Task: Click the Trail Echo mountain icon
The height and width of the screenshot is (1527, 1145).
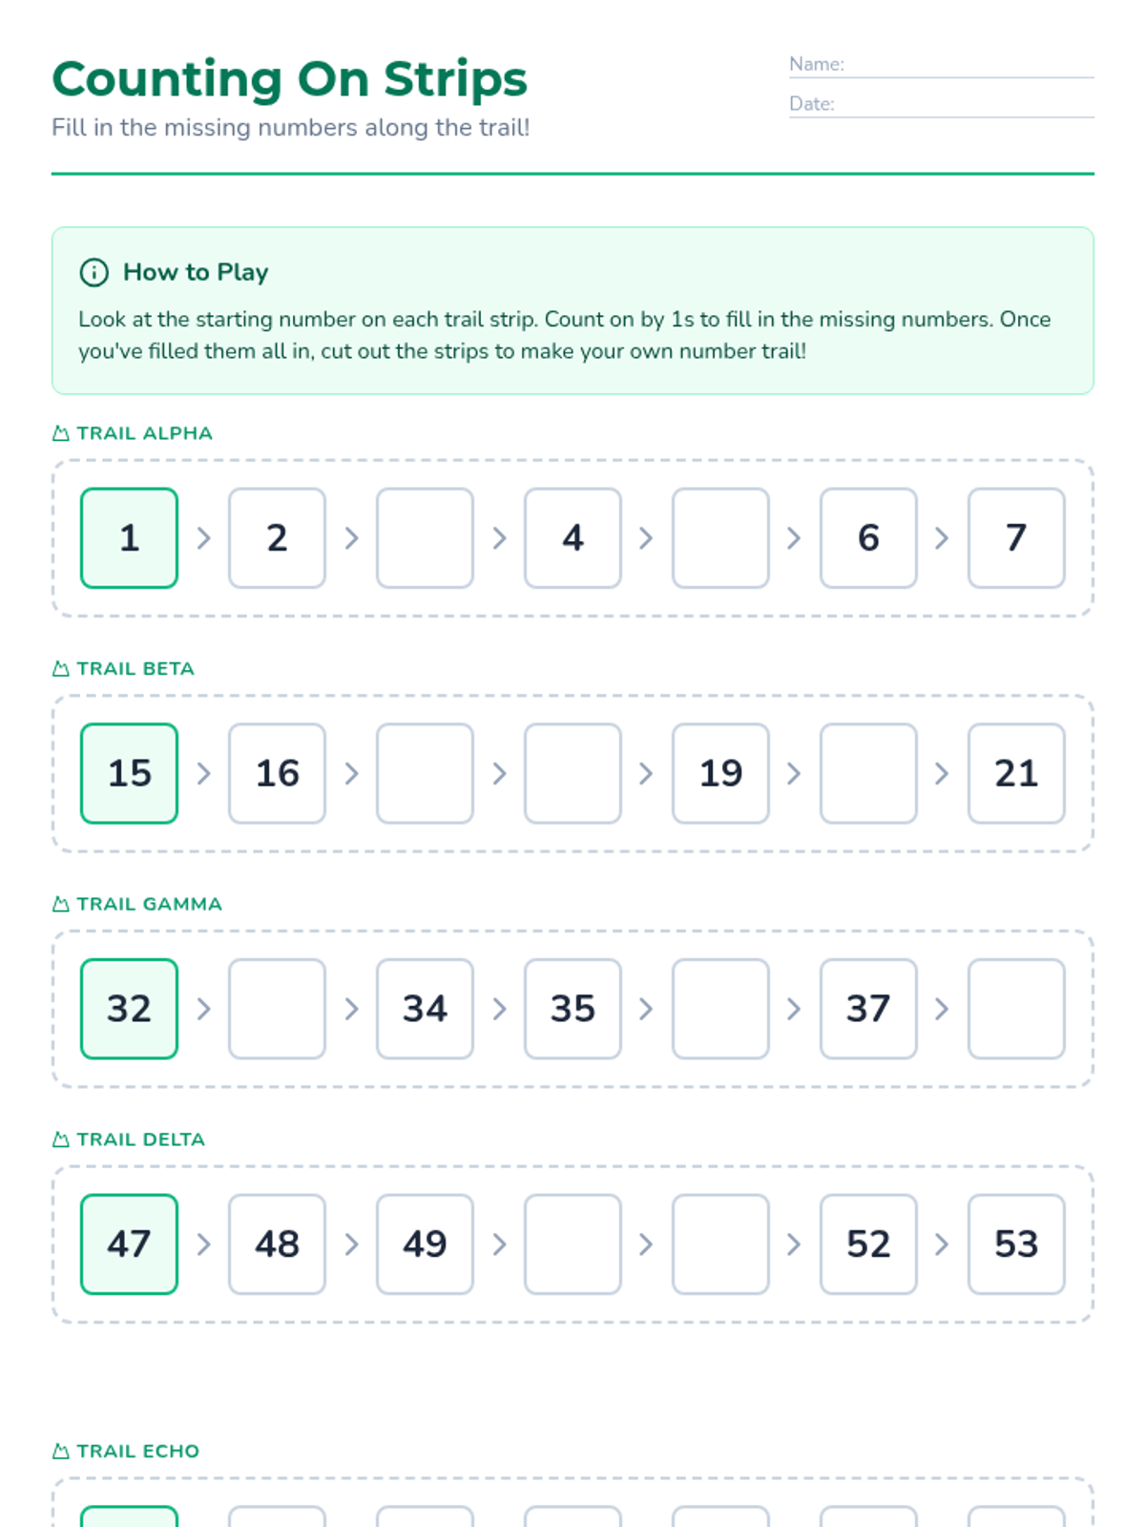Action: point(61,1452)
